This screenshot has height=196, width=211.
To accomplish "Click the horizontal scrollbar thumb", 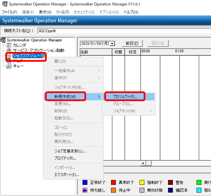I will 149,163.
